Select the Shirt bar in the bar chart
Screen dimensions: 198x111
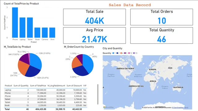tap(52, 32)
